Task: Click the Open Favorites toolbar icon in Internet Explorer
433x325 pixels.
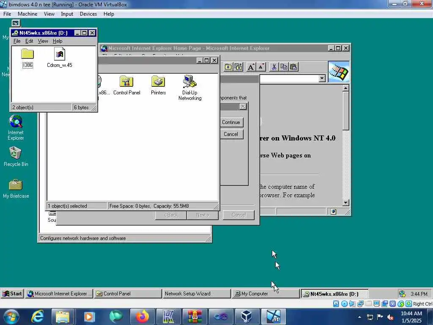Action: coord(228,67)
